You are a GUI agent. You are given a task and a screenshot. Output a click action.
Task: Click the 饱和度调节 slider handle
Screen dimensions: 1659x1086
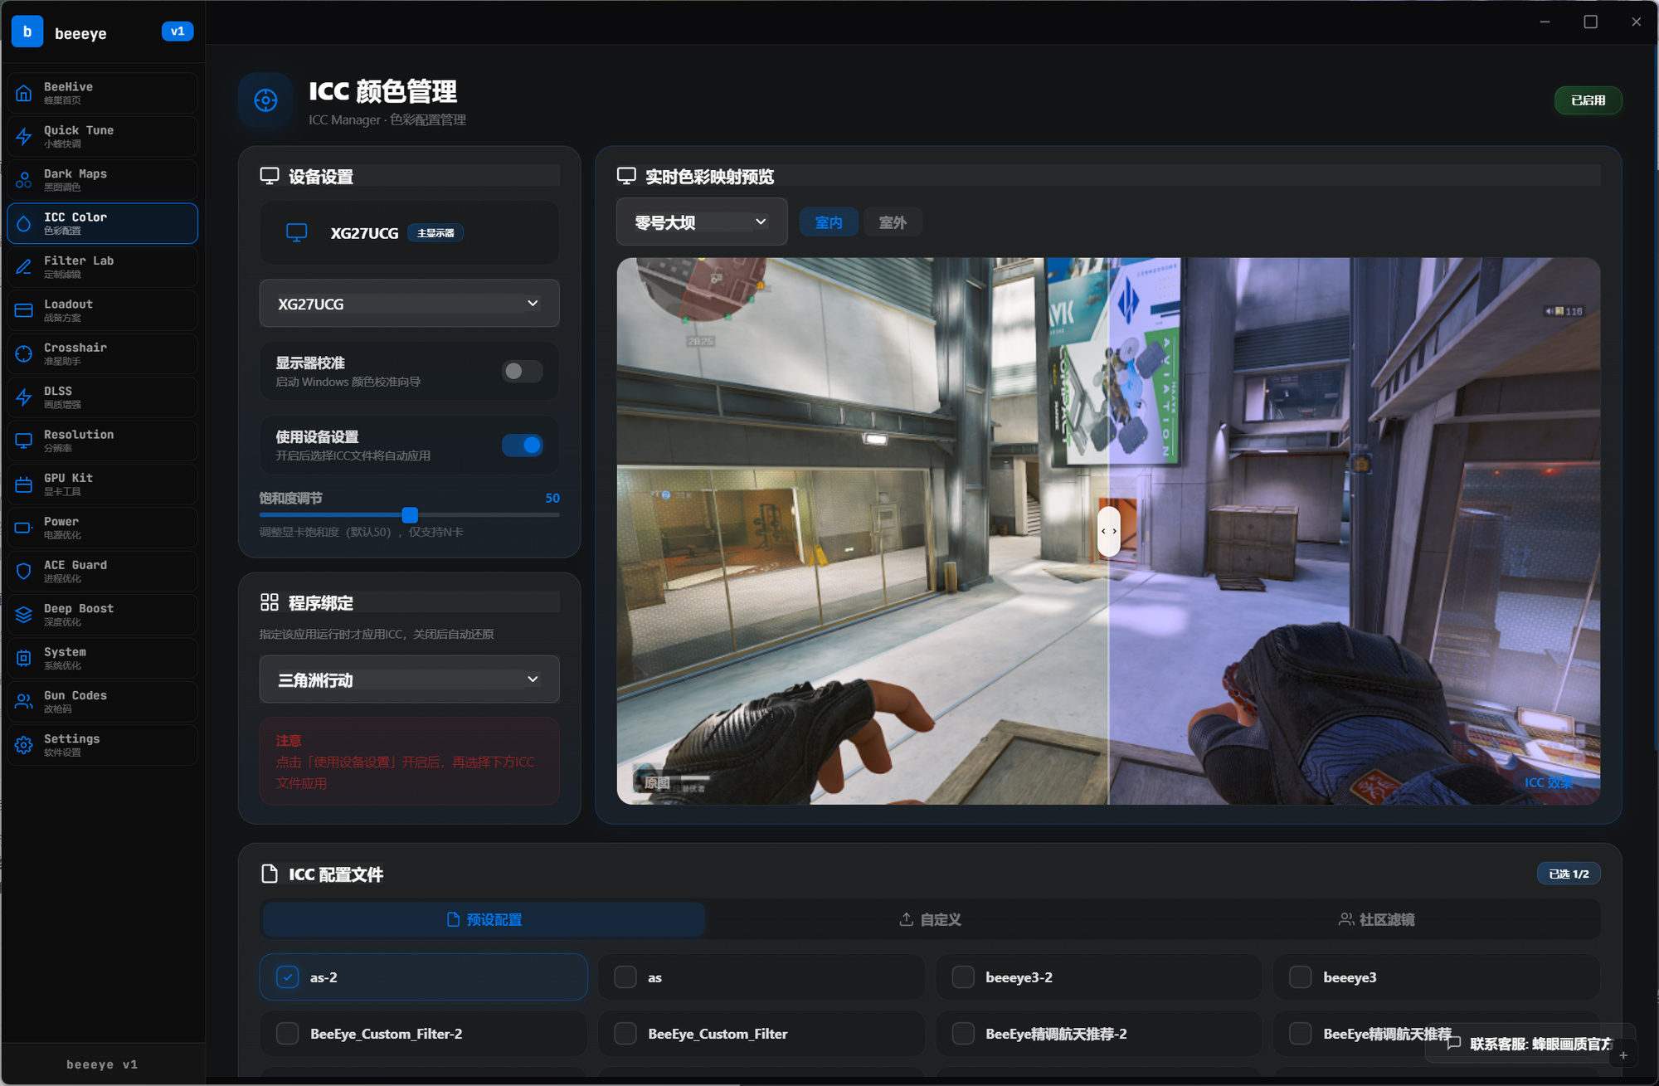pyautogui.click(x=410, y=515)
